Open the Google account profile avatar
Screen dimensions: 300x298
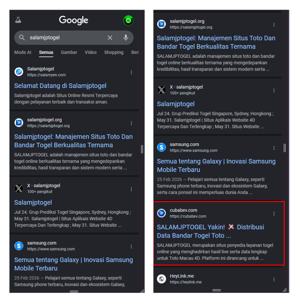(128, 21)
